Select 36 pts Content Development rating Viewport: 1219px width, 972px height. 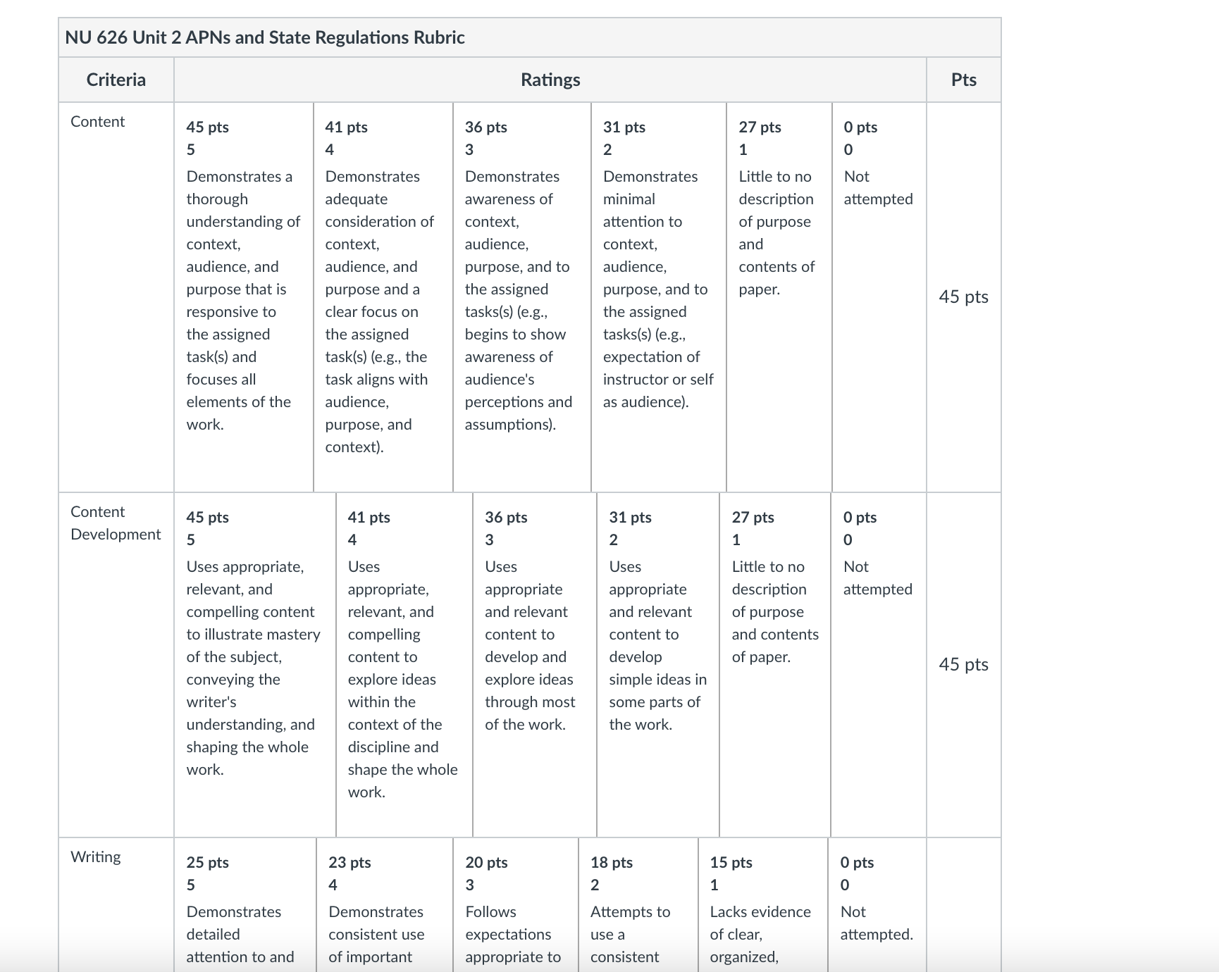[x=535, y=664]
